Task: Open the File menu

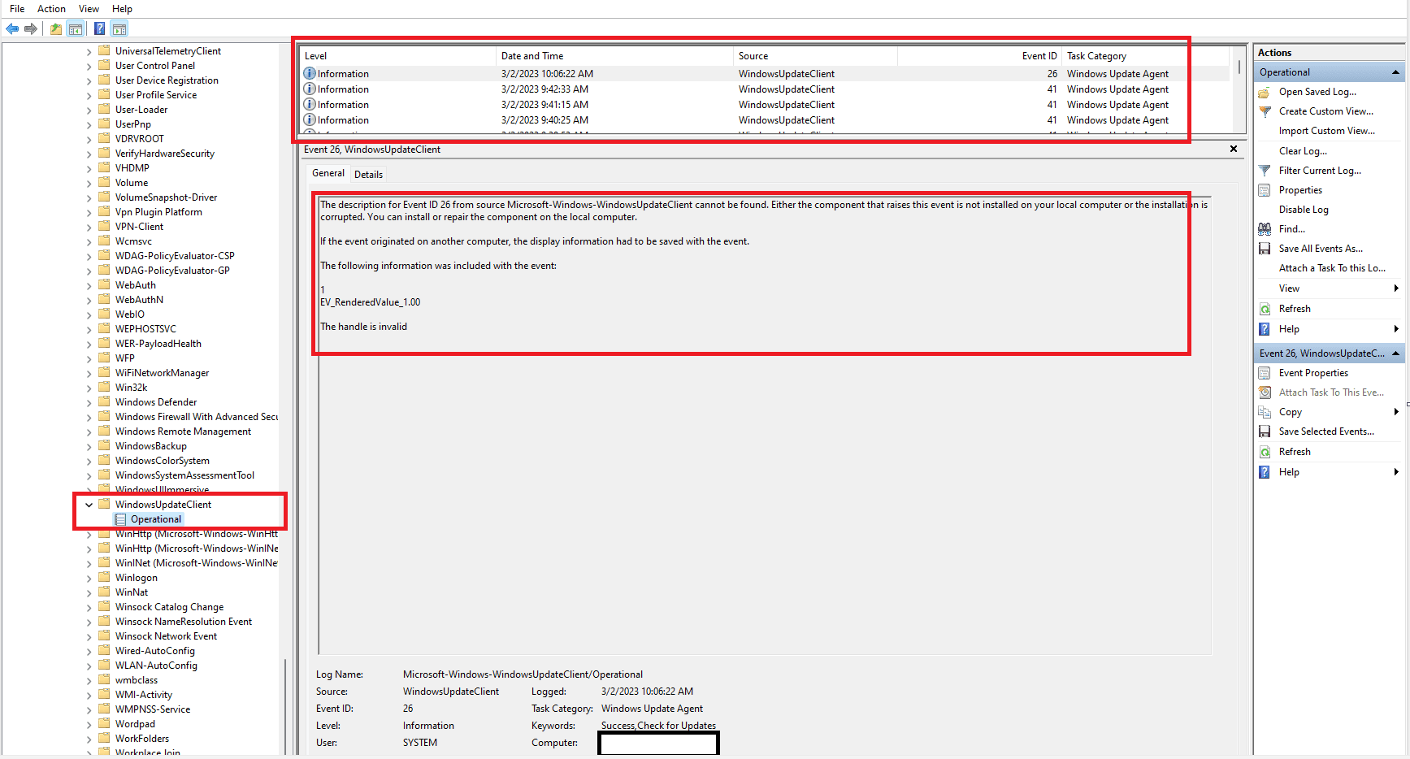Action: pos(17,9)
